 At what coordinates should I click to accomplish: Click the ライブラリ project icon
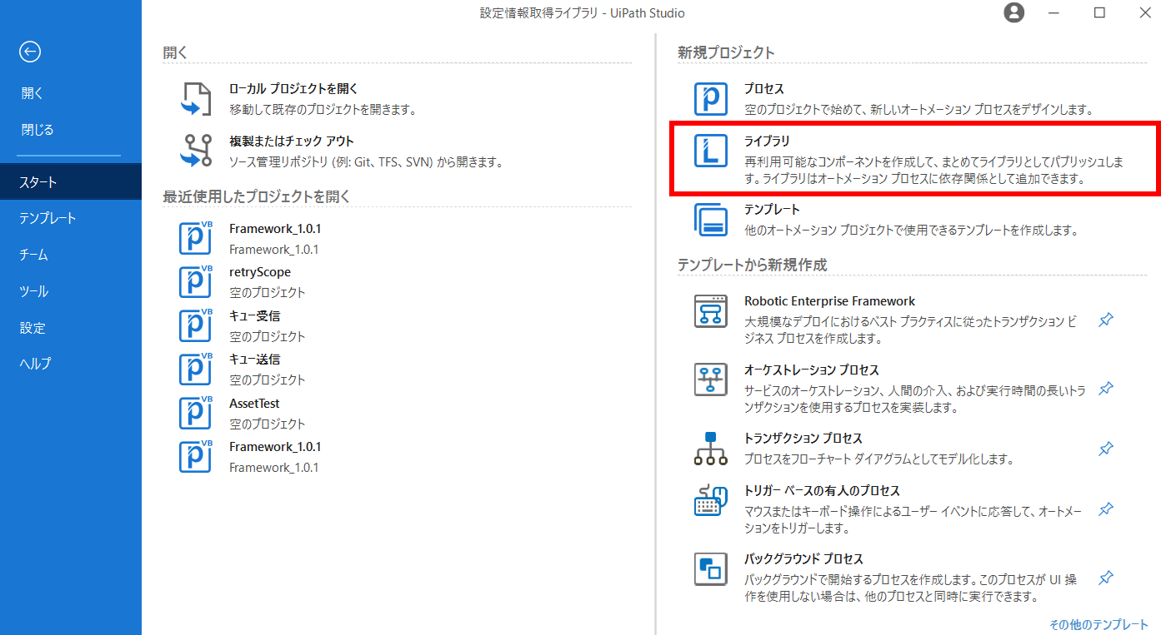point(711,151)
